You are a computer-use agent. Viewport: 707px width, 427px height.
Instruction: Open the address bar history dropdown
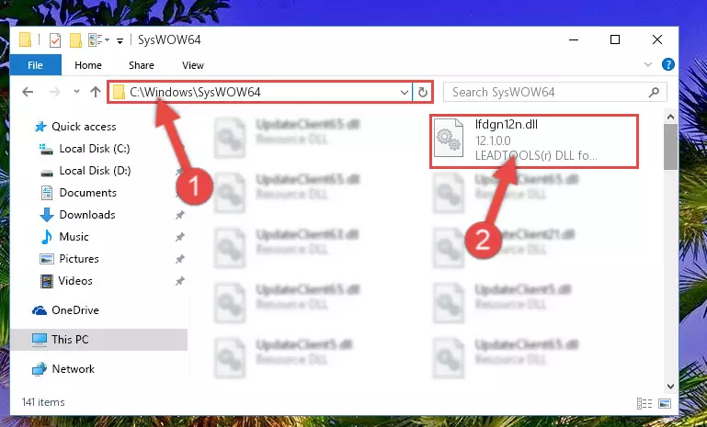(404, 93)
